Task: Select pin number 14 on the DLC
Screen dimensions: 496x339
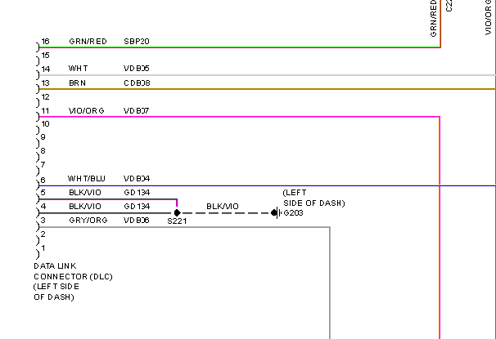Action: [46, 69]
